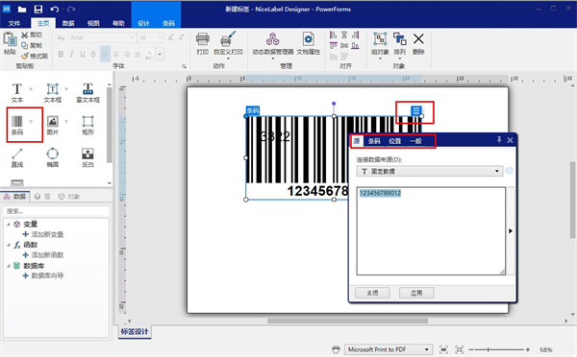This screenshot has width=577, height=357.
Task: Select the Text (文本) tool
Action: [17, 92]
